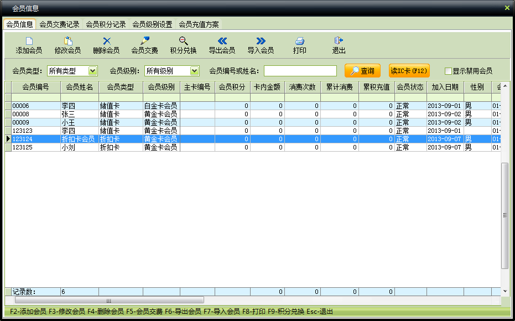
Task: Select member row 00008
Action: [253, 114]
